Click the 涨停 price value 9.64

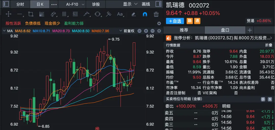click(x=233, y=51)
